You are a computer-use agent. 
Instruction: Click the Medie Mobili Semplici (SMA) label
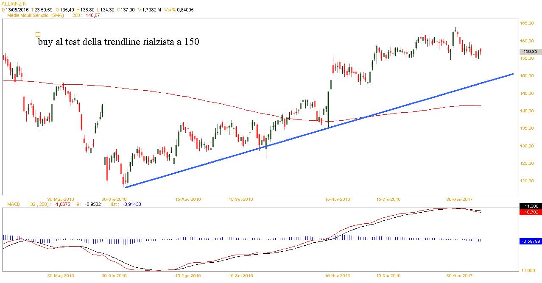coord(36,15)
